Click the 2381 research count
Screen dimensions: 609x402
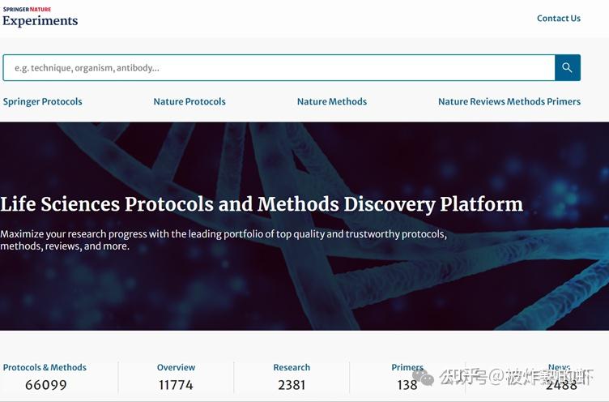pyautogui.click(x=292, y=385)
